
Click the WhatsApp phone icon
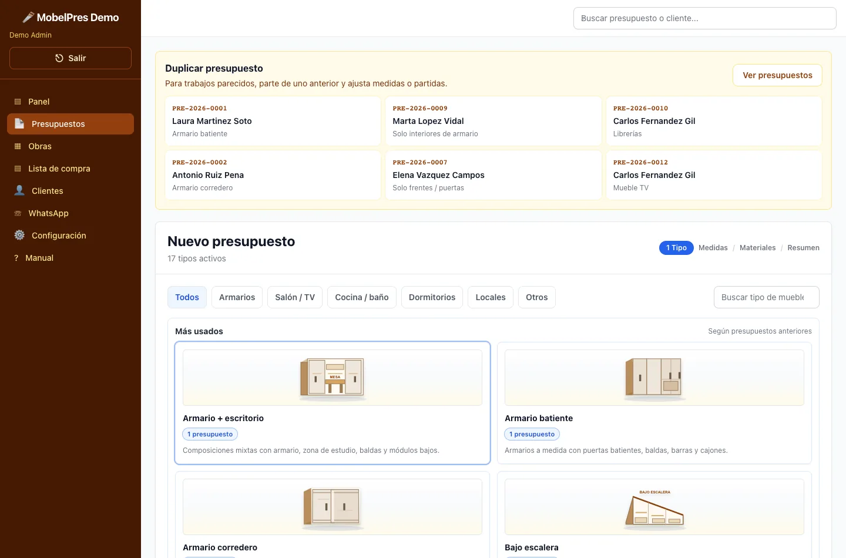pos(18,213)
